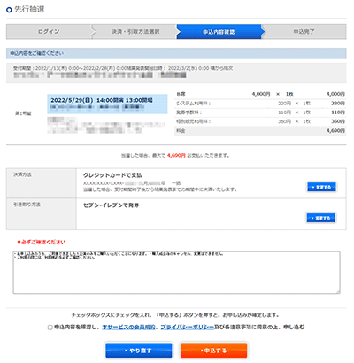Image resolution: width=354 pixels, height=363 pixels.
Task: Click the orange 申込する button
Action: [213, 351]
